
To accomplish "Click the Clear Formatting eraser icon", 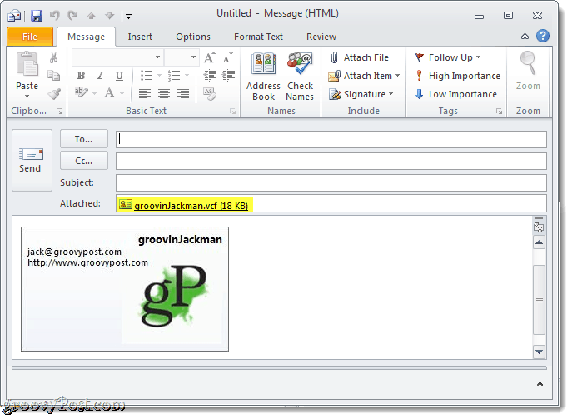I will (210, 93).
